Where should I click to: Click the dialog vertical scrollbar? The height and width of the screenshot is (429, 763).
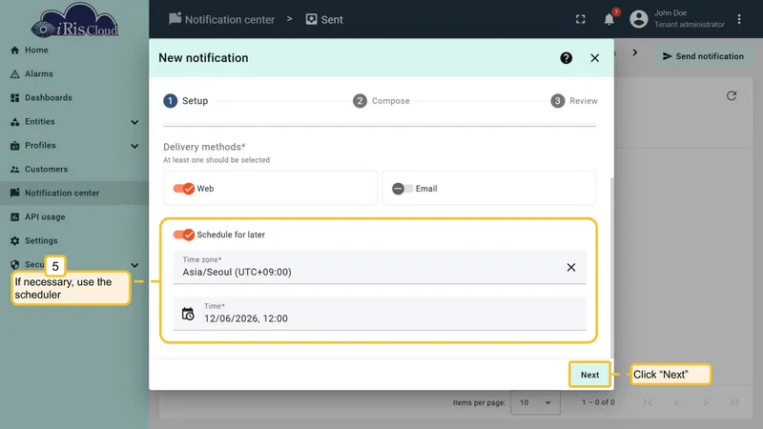611,268
